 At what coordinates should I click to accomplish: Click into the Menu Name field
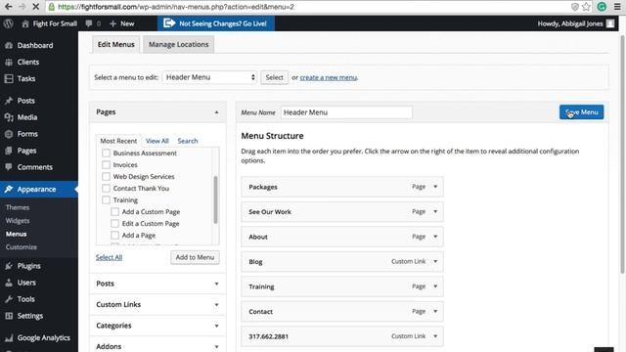(346, 112)
